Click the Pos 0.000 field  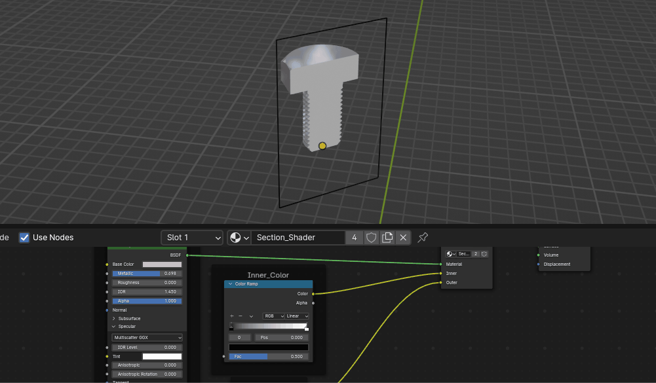pos(282,337)
